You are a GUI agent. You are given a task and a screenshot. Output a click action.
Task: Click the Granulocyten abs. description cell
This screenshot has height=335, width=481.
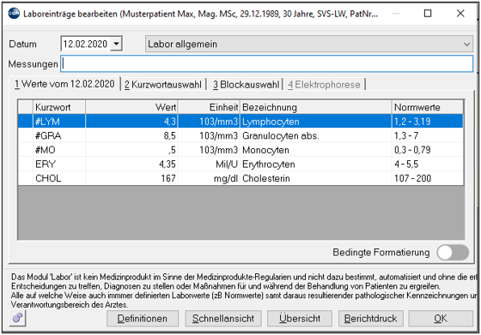pyautogui.click(x=316, y=135)
